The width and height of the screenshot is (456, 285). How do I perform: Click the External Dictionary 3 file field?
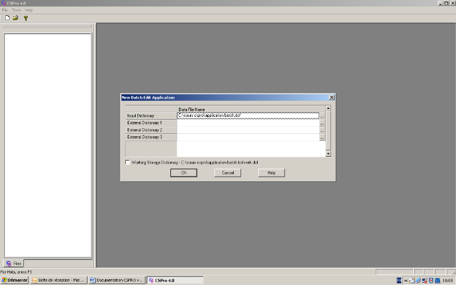(248, 137)
